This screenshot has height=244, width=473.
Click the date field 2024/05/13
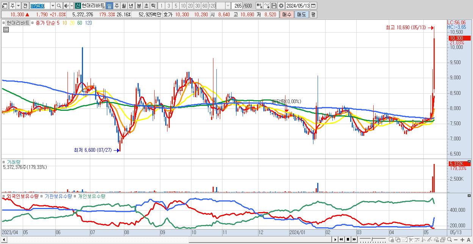[298, 6]
